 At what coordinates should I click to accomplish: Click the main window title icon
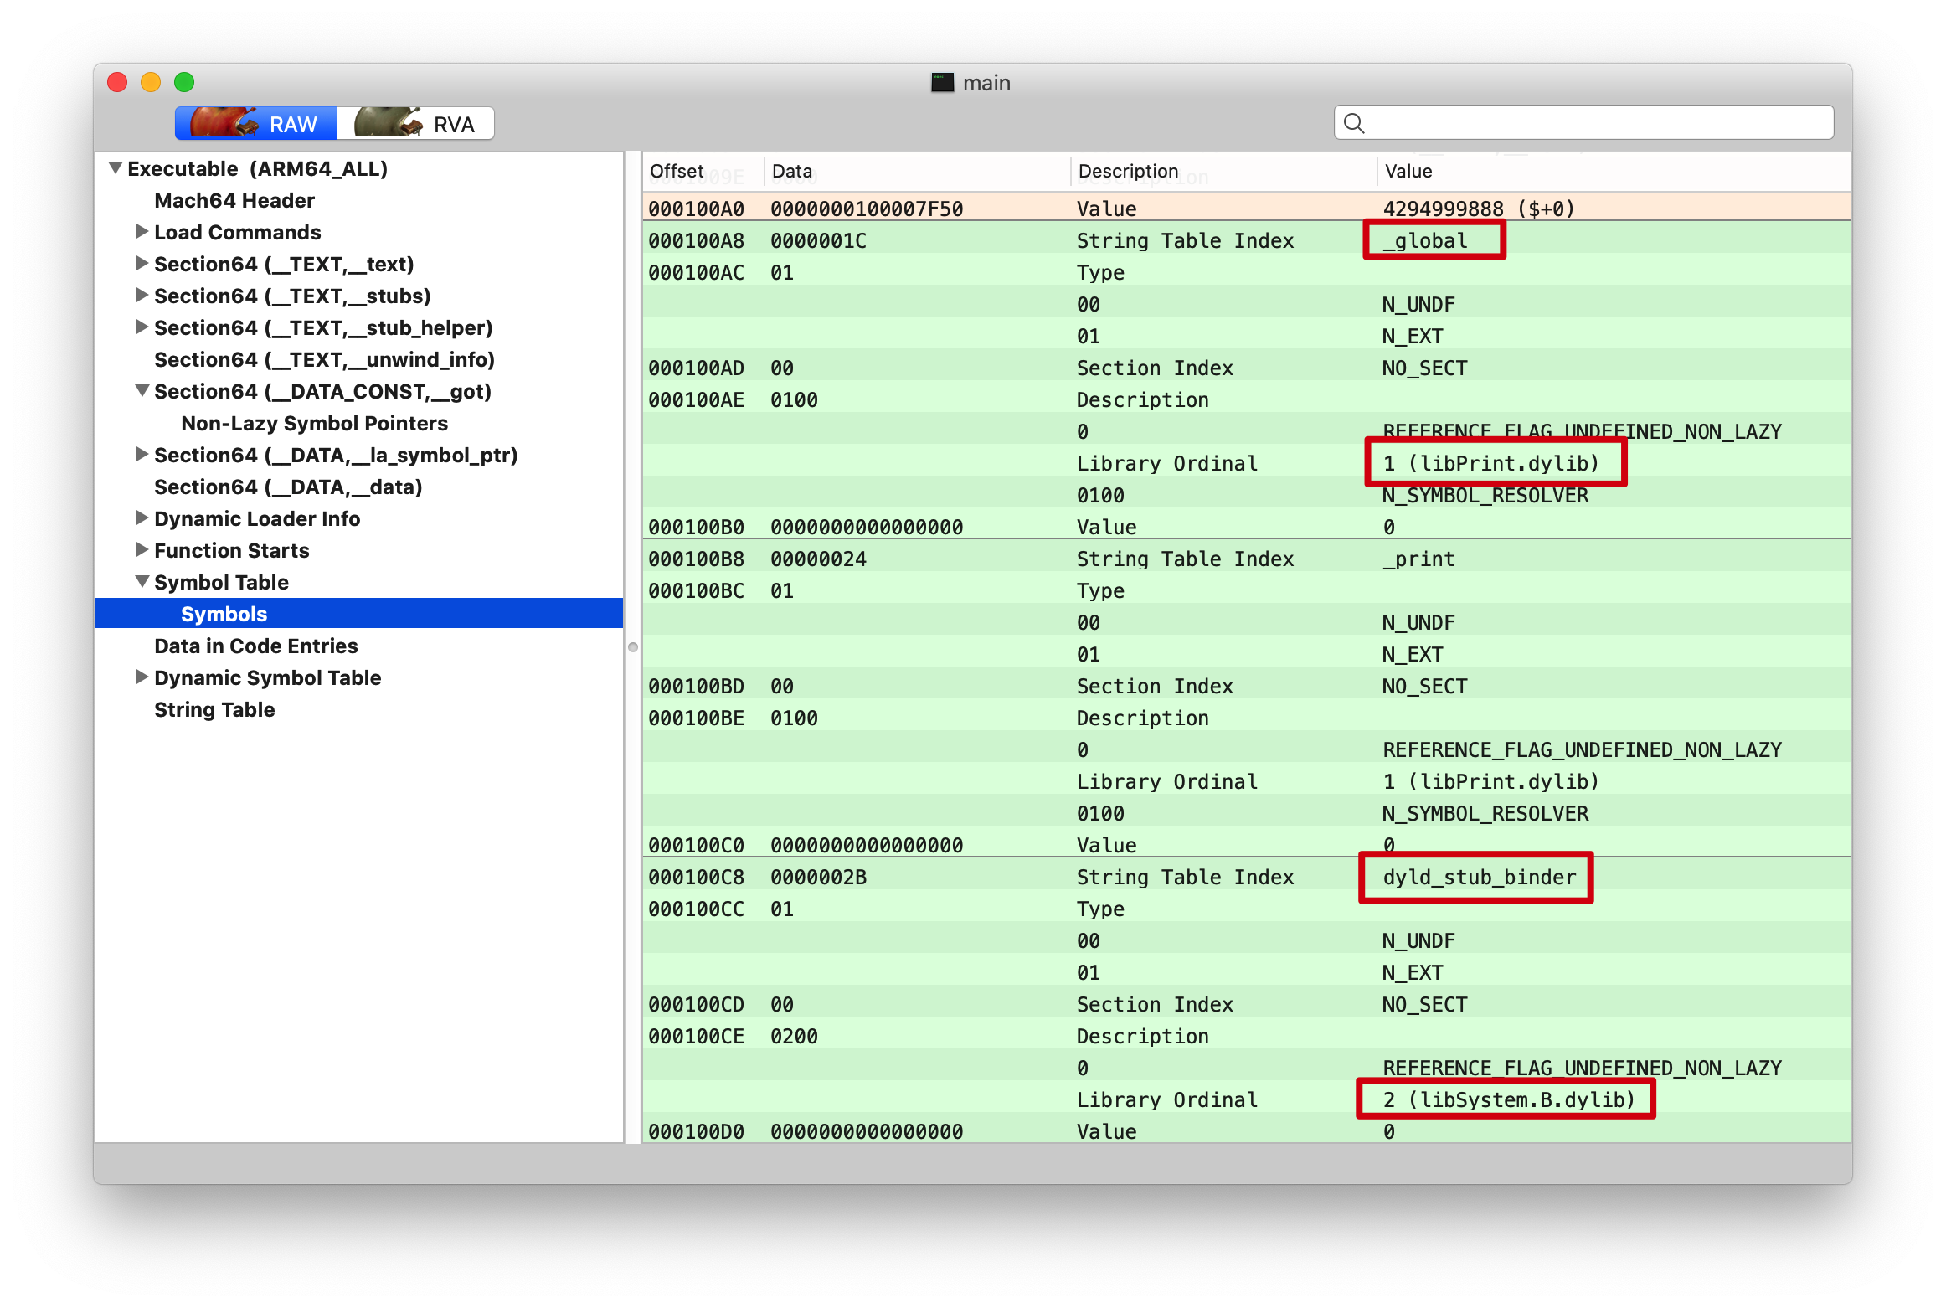tap(943, 82)
